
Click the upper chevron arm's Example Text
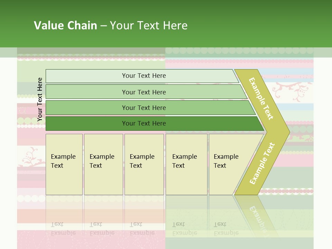tap(261, 99)
